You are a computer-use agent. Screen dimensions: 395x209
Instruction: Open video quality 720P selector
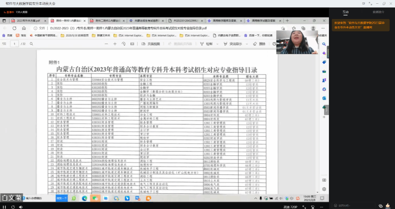tap(290, 207)
